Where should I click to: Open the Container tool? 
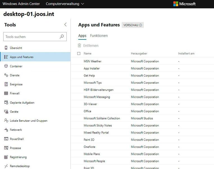pos(35,66)
